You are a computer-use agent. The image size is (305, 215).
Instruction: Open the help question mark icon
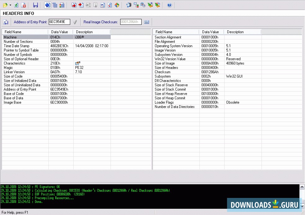click(169, 5)
